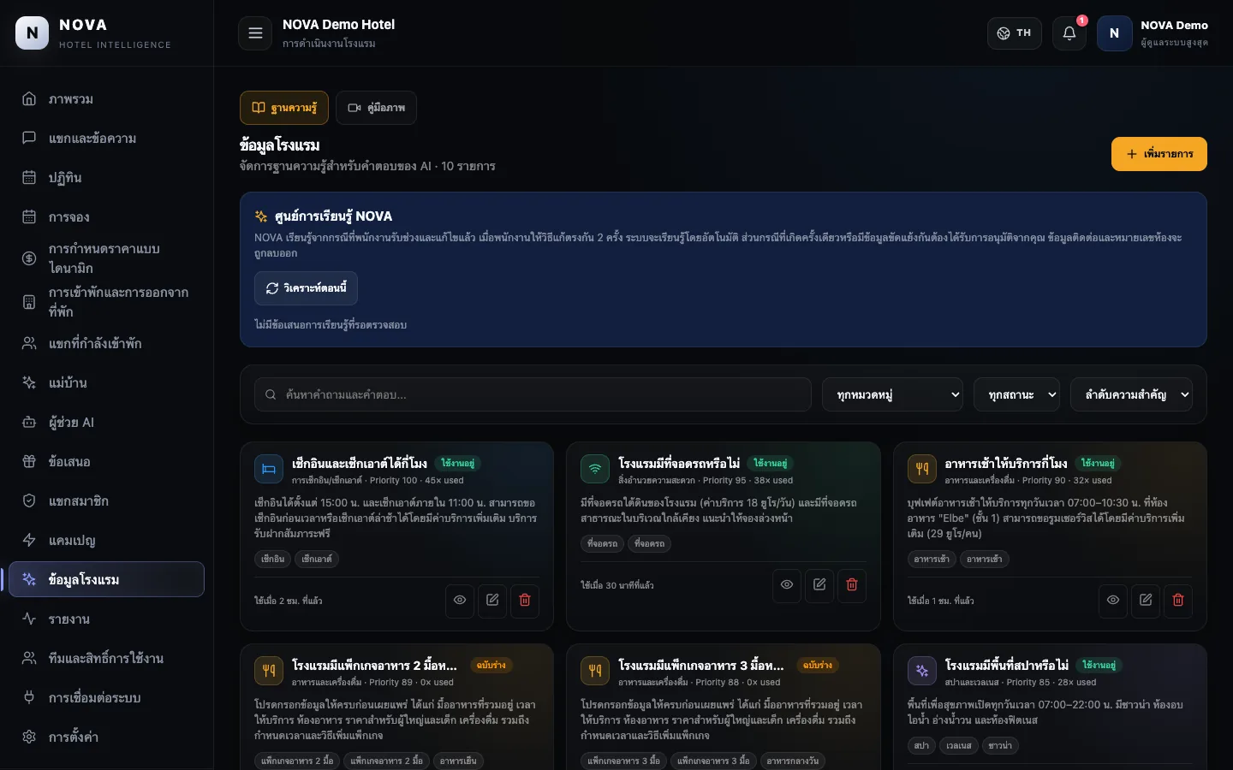Screen dimensions: 1233x770
Task: Open the ลำดับความสำคัญ sort dropdown
Action: click(1131, 395)
